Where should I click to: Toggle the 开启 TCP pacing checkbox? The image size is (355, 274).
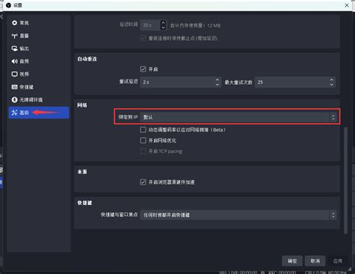pos(143,151)
